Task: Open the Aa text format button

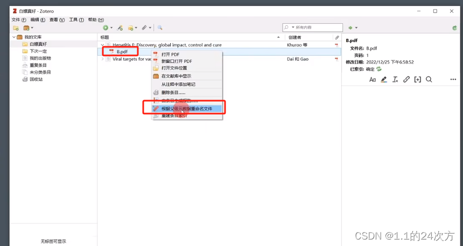Action: point(373,80)
